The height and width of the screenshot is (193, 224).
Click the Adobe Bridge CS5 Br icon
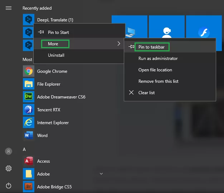[29, 187]
